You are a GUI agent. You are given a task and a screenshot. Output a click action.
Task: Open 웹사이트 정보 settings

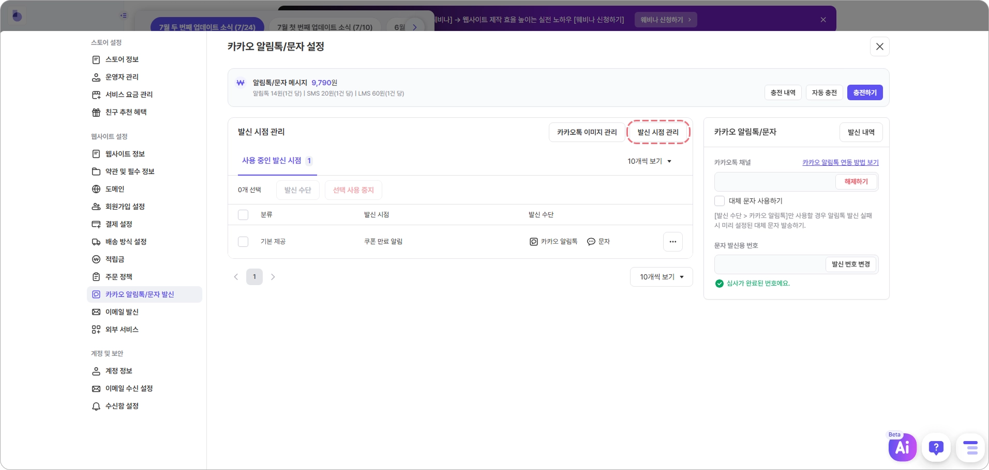click(144, 154)
